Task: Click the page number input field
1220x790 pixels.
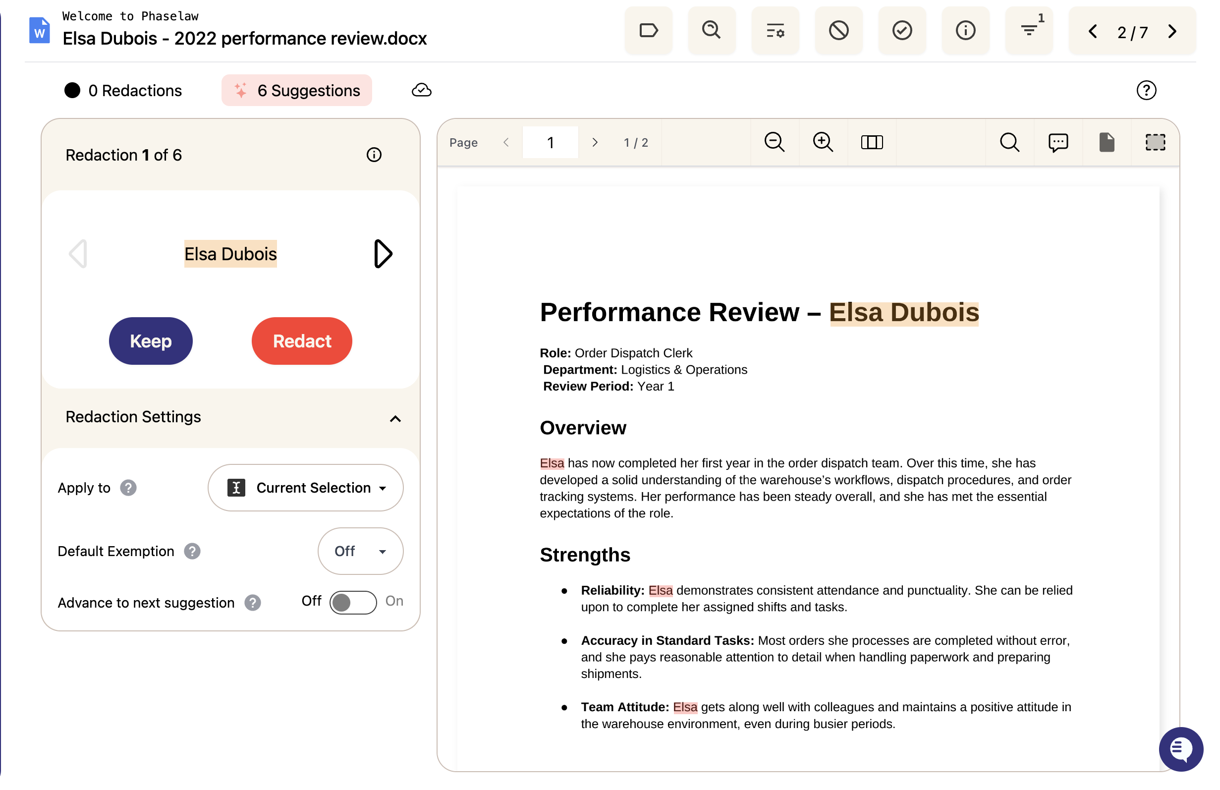Action: click(x=550, y=142)
